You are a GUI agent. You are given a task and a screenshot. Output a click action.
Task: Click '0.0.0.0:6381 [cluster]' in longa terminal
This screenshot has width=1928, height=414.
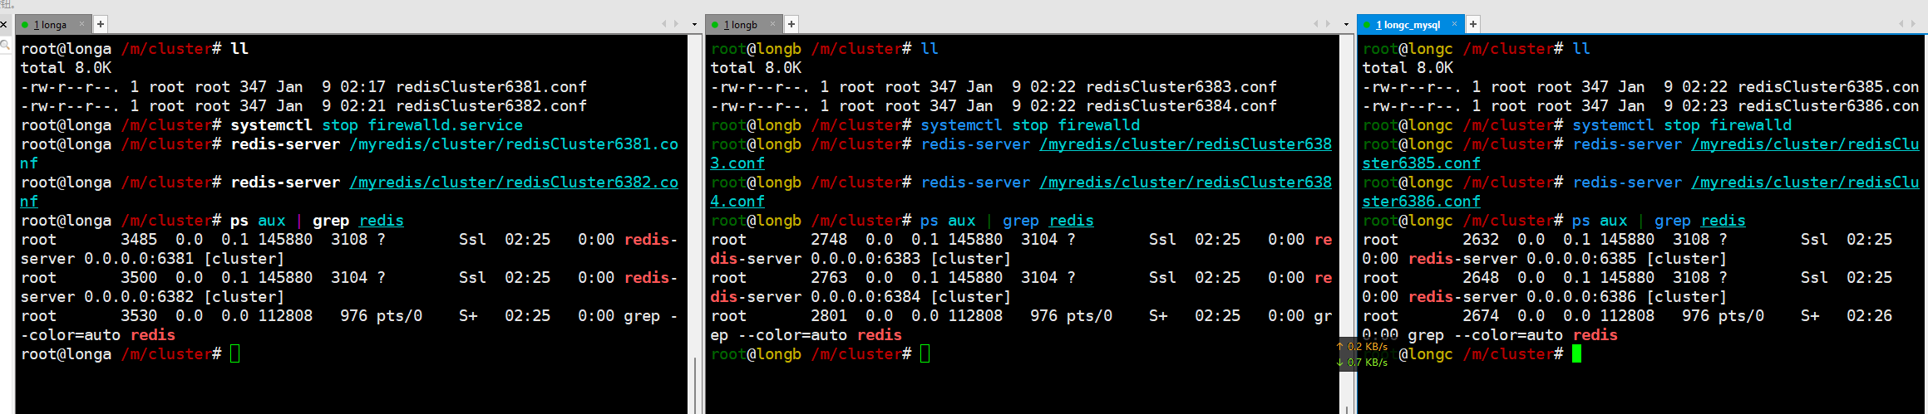click(185, 259)
